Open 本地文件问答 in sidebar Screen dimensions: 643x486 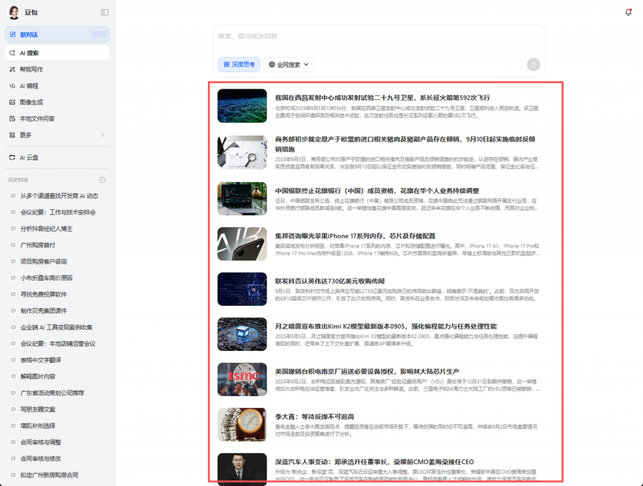coord(57,119)
